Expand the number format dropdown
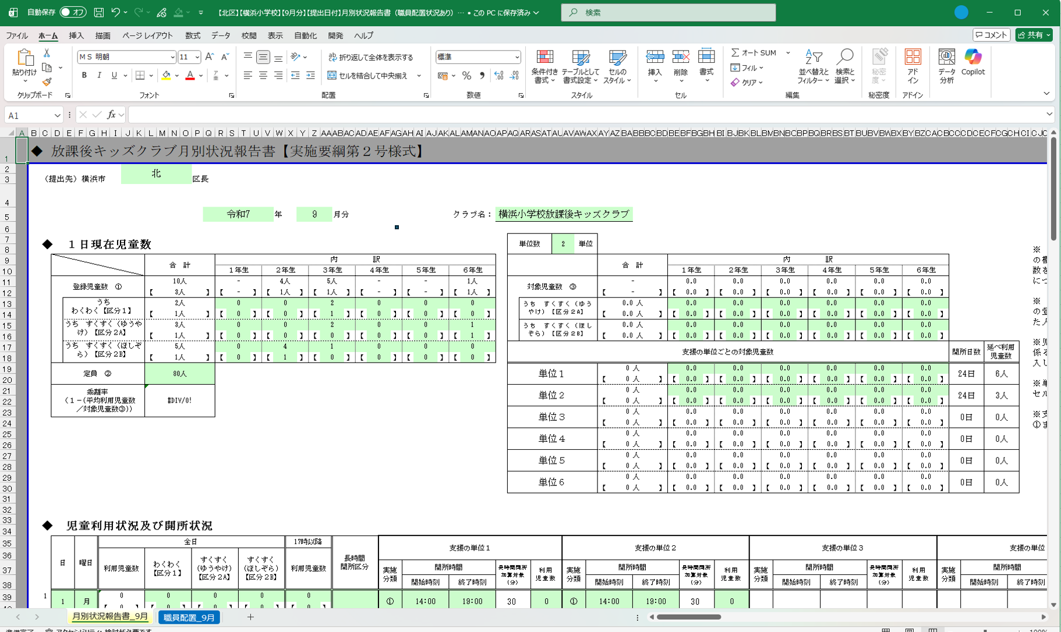The height and width of the screenshot is (632, 1061). (517, 57)
